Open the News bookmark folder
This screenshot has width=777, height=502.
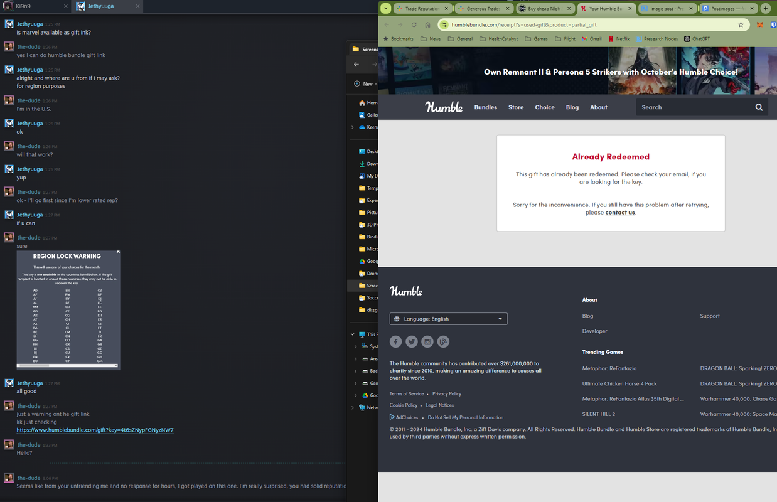click(431, 39)
